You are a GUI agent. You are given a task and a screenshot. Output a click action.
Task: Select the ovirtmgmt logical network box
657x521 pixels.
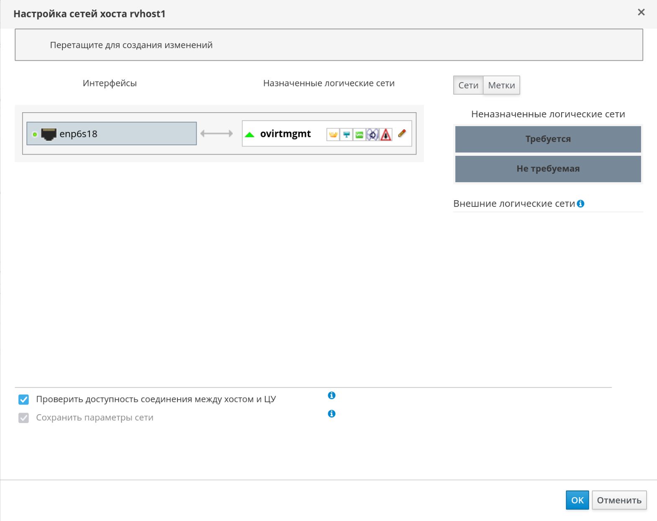coord(286,134)
